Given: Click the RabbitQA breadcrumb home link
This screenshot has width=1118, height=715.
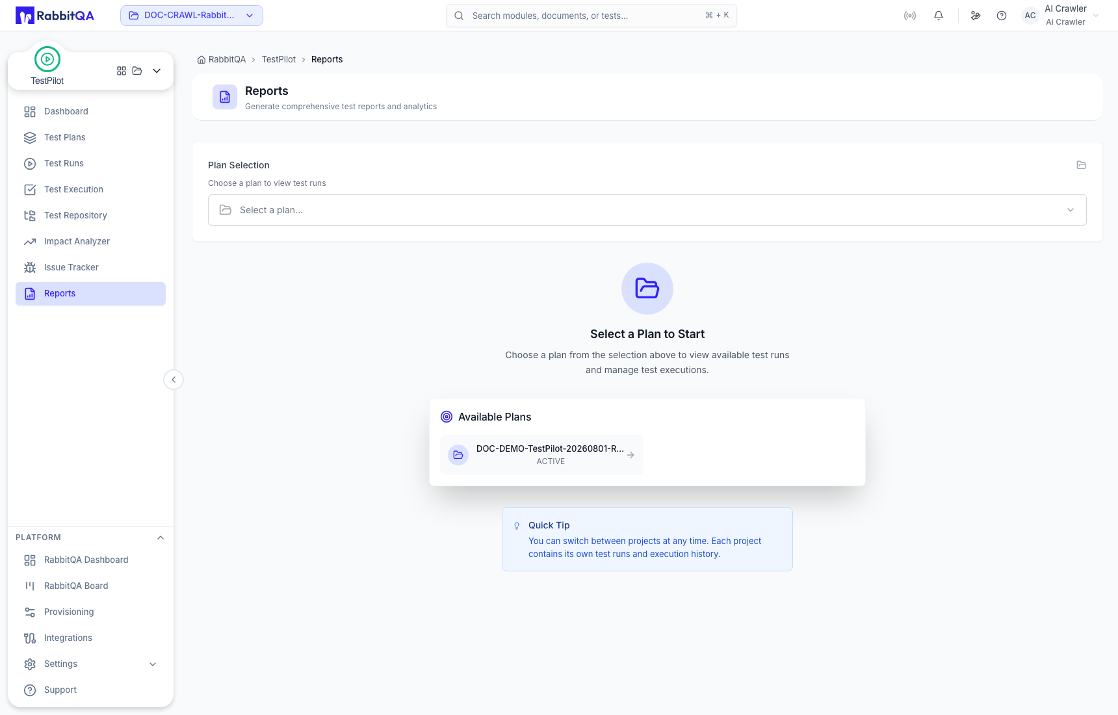Looking at the screenshot, I should 222,60.
